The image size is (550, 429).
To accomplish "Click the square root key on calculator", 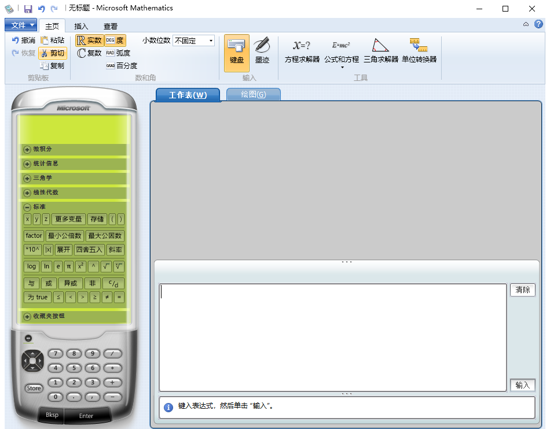I will [106, 267].
